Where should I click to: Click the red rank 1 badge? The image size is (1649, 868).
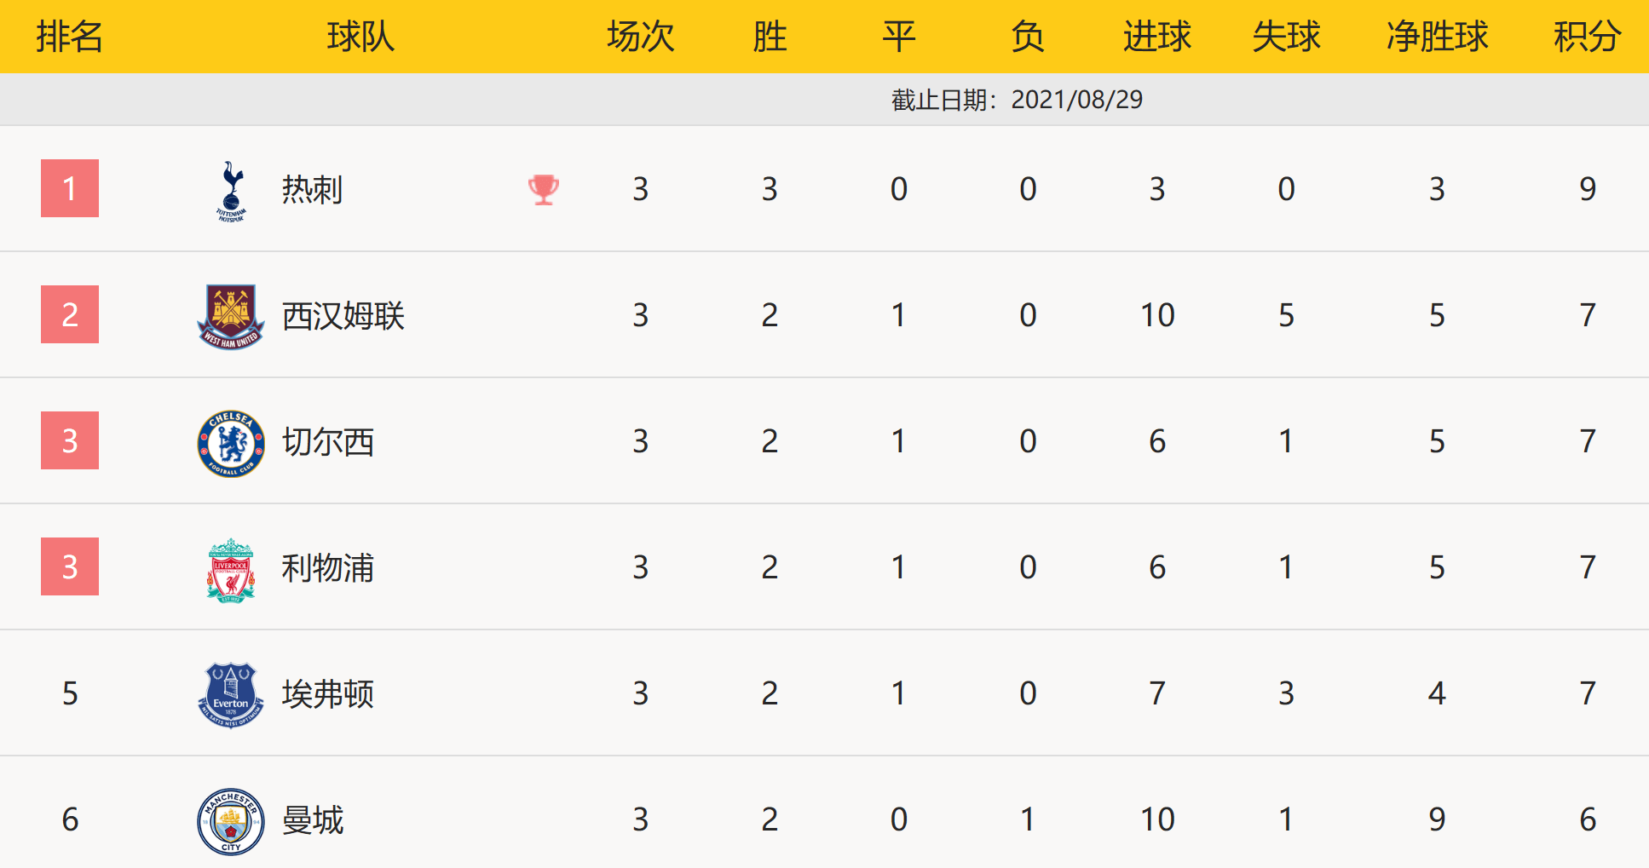[x=70, y=188]
